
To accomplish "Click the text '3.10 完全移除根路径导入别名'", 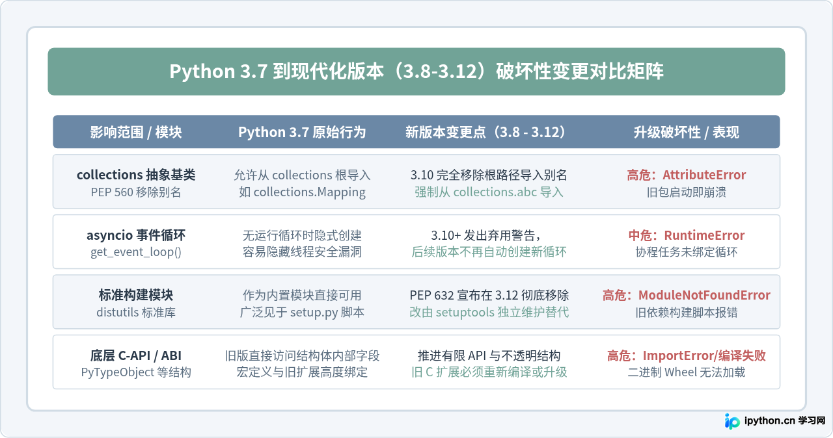I will tap(489, 175).
